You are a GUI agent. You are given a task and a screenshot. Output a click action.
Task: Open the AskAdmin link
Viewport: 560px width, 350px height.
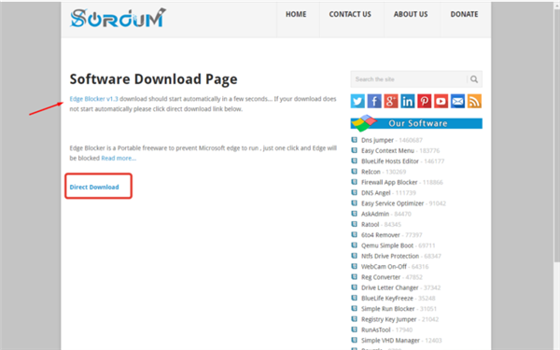tap(375, 214)
